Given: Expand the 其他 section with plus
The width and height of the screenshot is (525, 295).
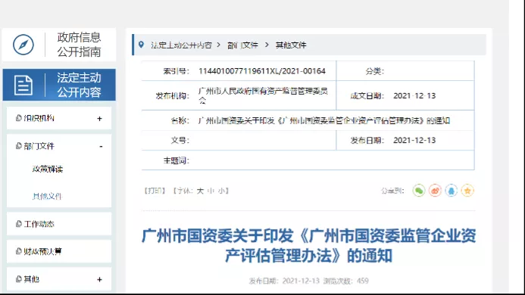Looking at the screenshot, I should coord(99,279).
